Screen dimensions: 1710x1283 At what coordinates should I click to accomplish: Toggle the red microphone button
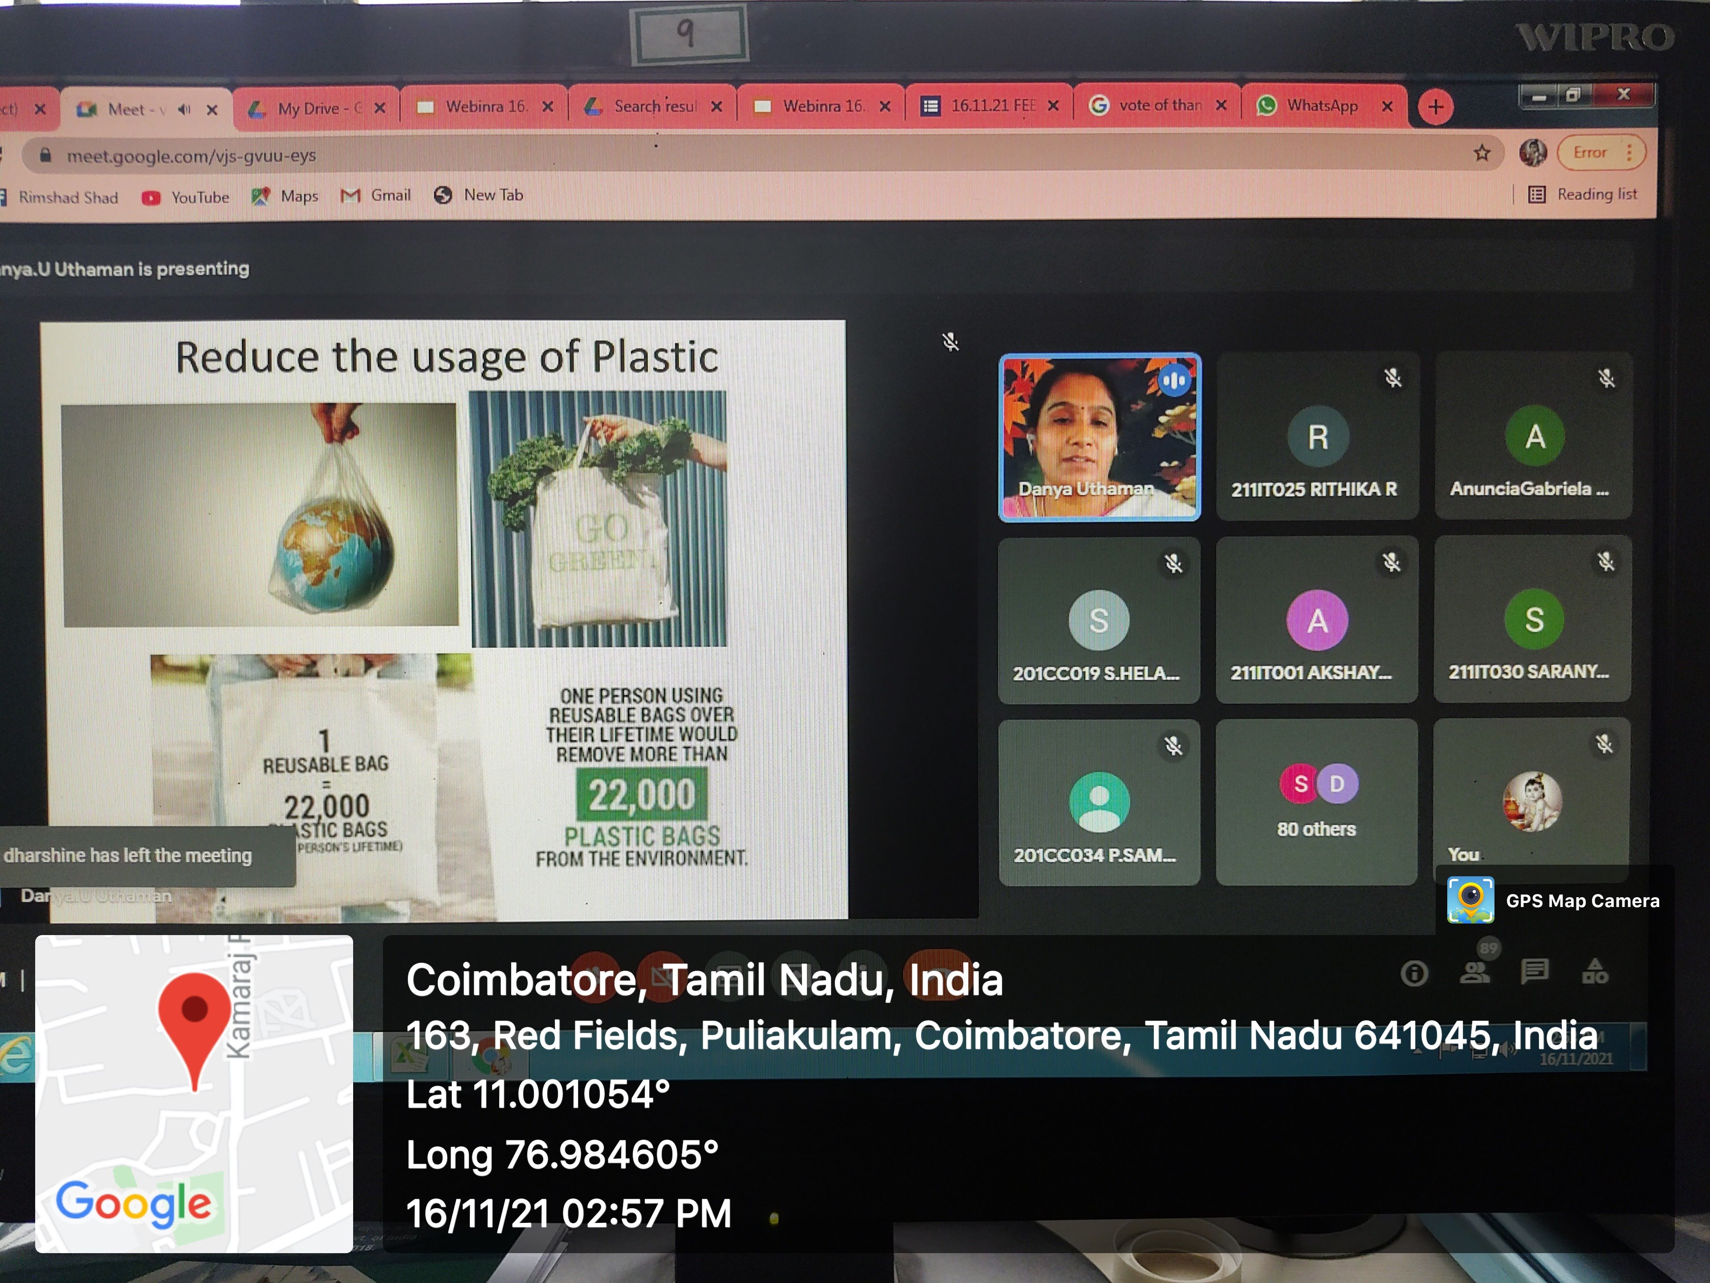(x=595, y=976)
